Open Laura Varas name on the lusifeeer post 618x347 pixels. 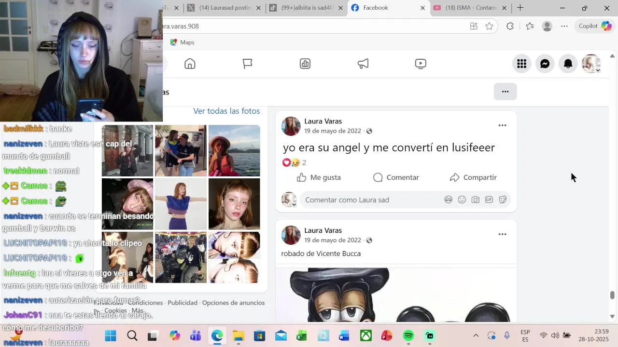(x=323, y=121)
